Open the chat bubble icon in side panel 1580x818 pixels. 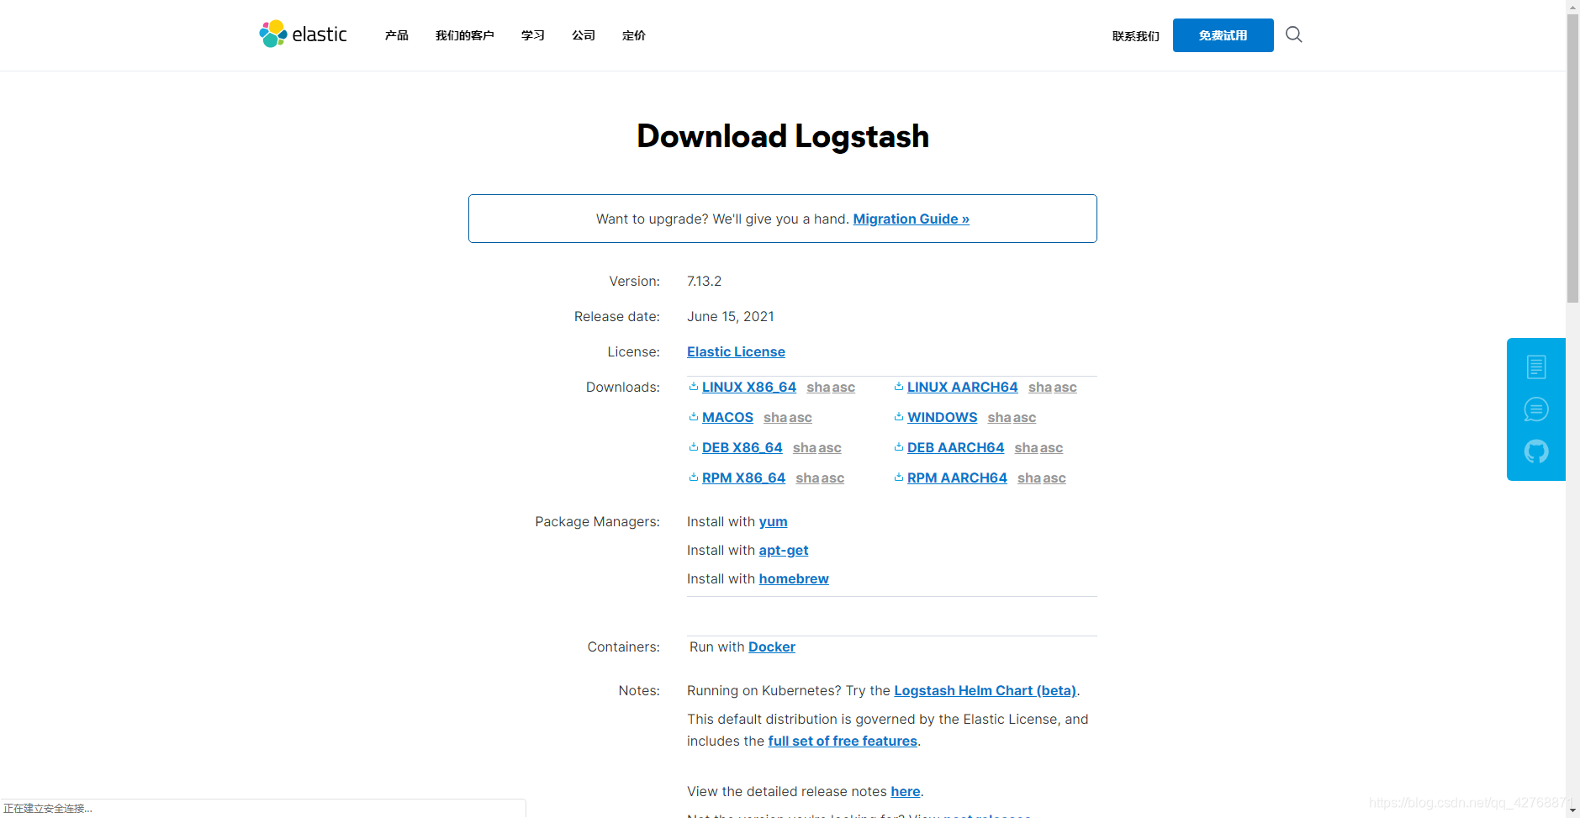click(1535, 409)
